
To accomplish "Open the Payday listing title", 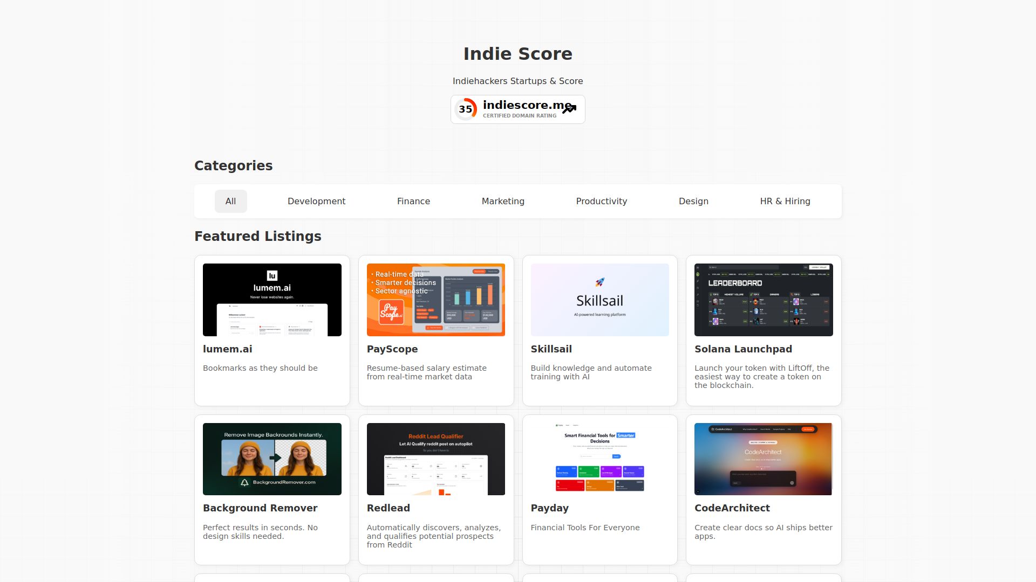I will coord(549,508).
